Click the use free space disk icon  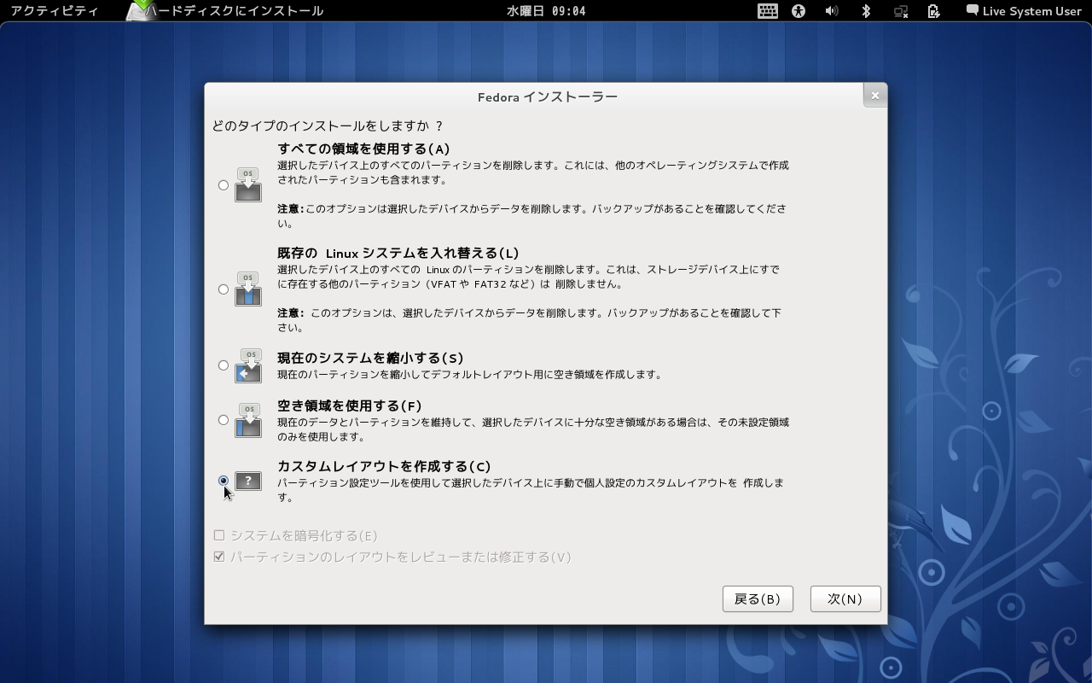coord(248,420)
